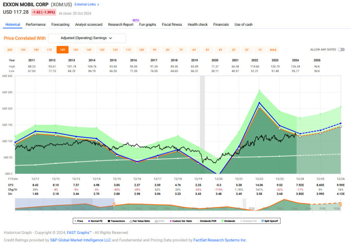The image size is (351, 245).
Task: Select the 20Y time range
Action: click(x=10, y=50)
